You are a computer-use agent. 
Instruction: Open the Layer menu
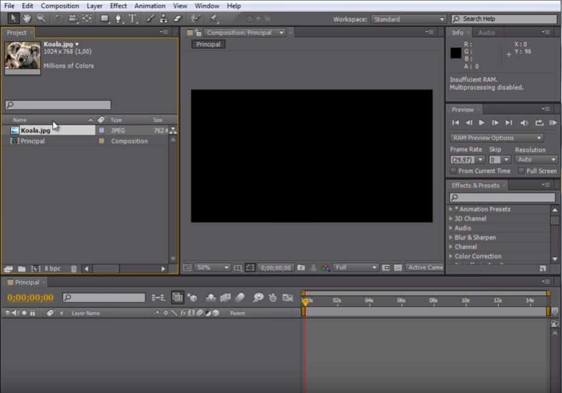coord(94,6)
